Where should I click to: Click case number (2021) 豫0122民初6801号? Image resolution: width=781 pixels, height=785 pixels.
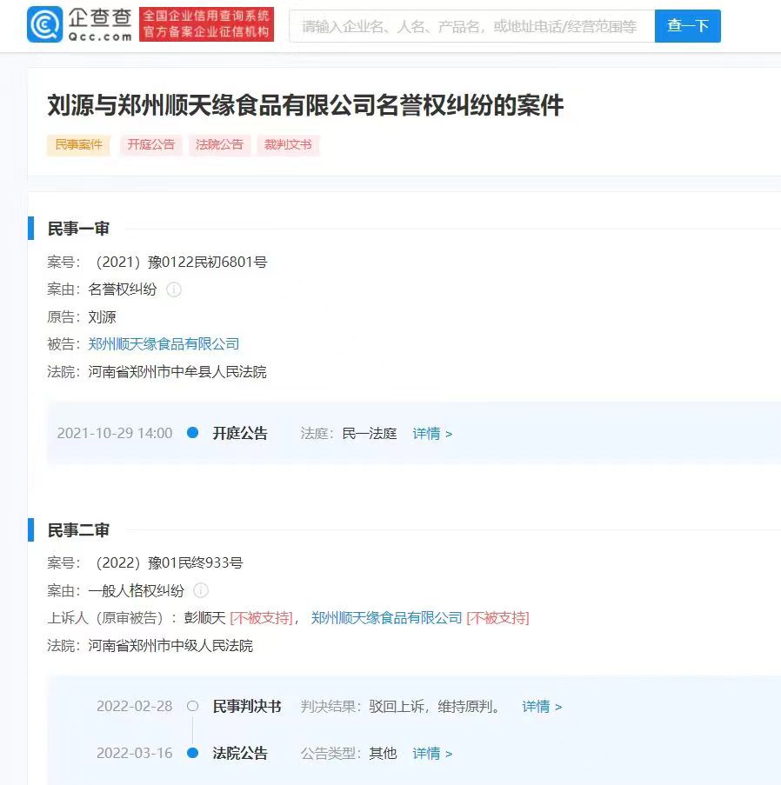182,262
